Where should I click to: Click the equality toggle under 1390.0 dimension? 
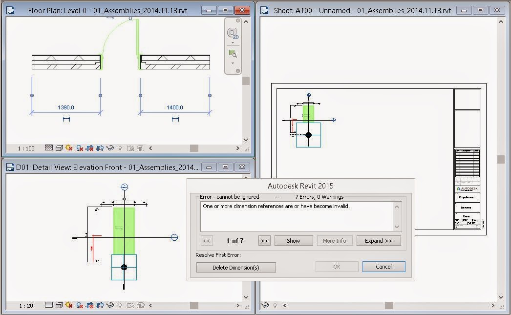[x=66, y=119]
